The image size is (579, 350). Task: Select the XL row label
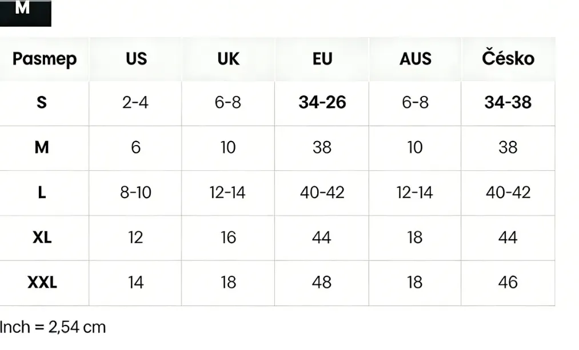click(42, 237)
